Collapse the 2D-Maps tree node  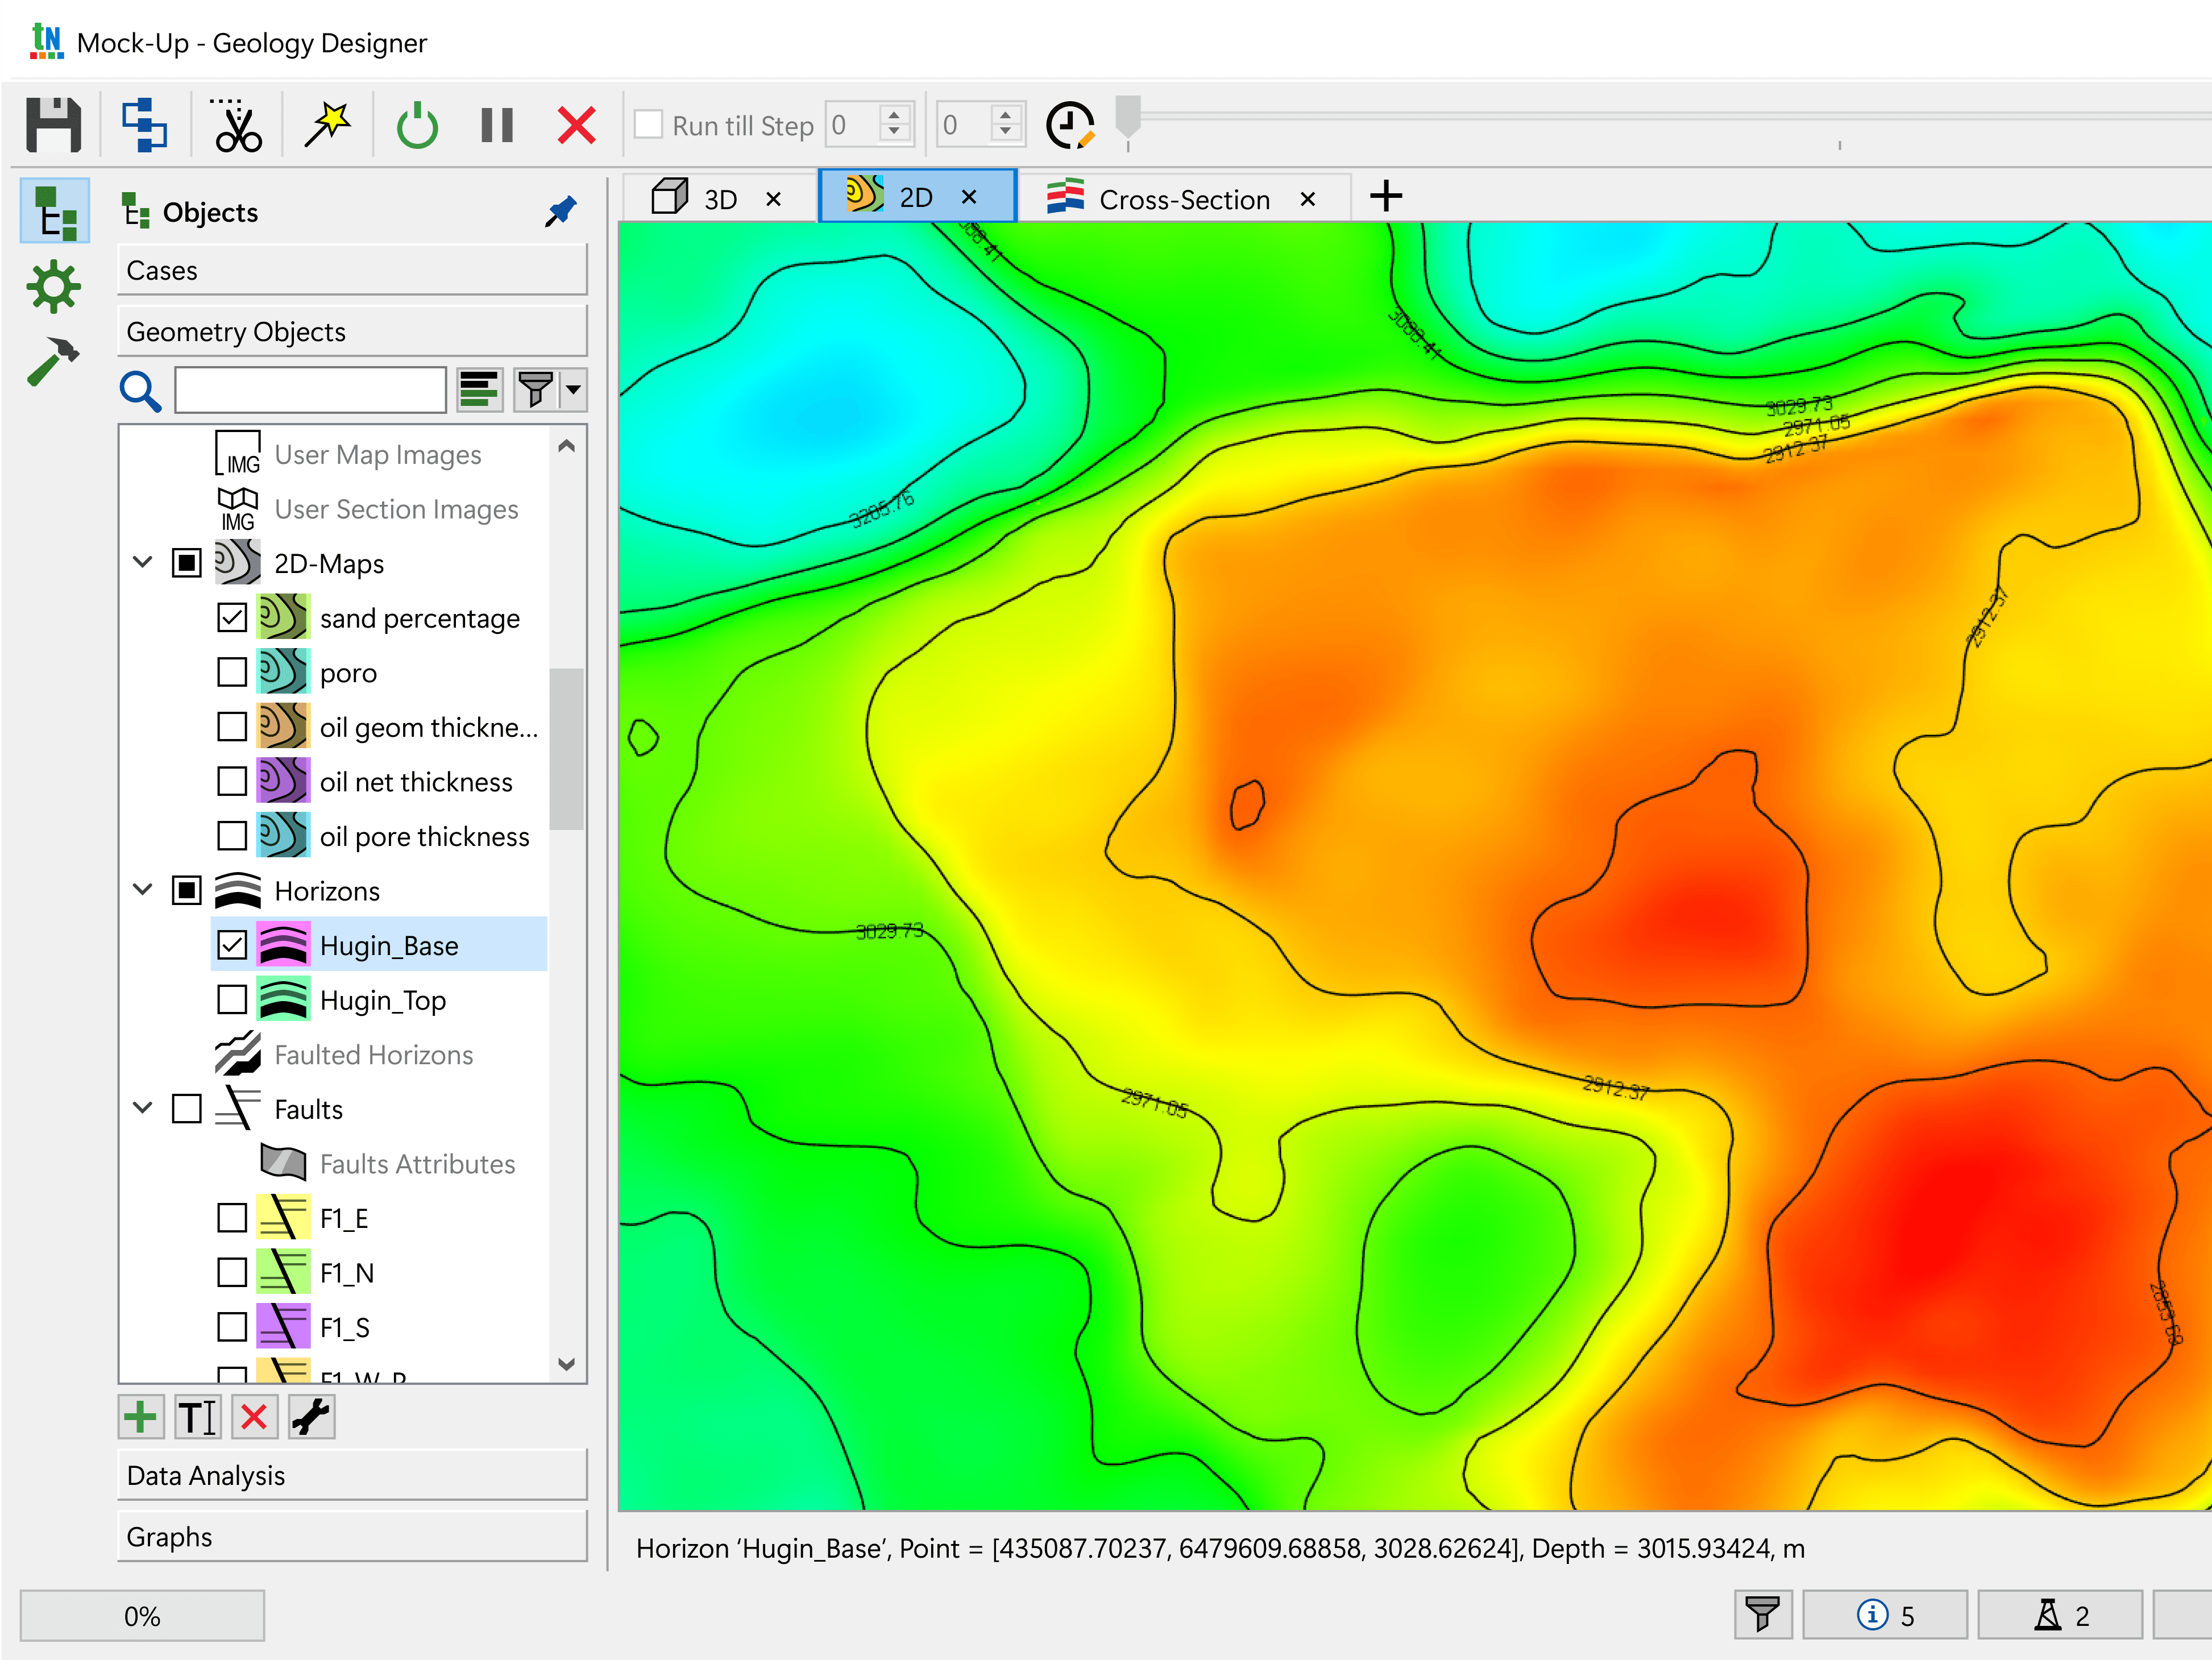(x=143, y=562)
